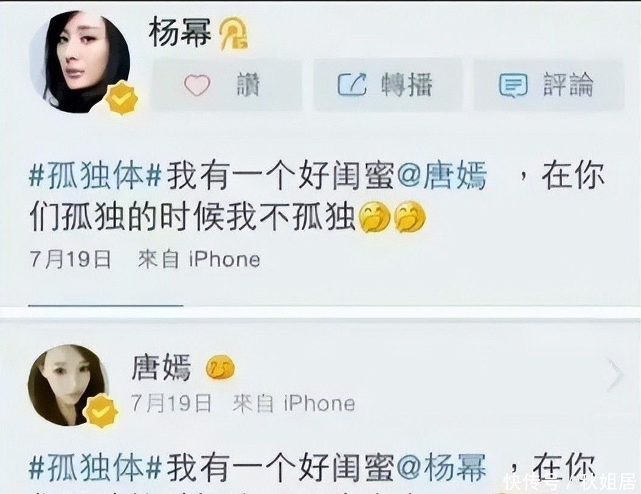Click the verified badge on 杨幂's avatar

[122, 97]
